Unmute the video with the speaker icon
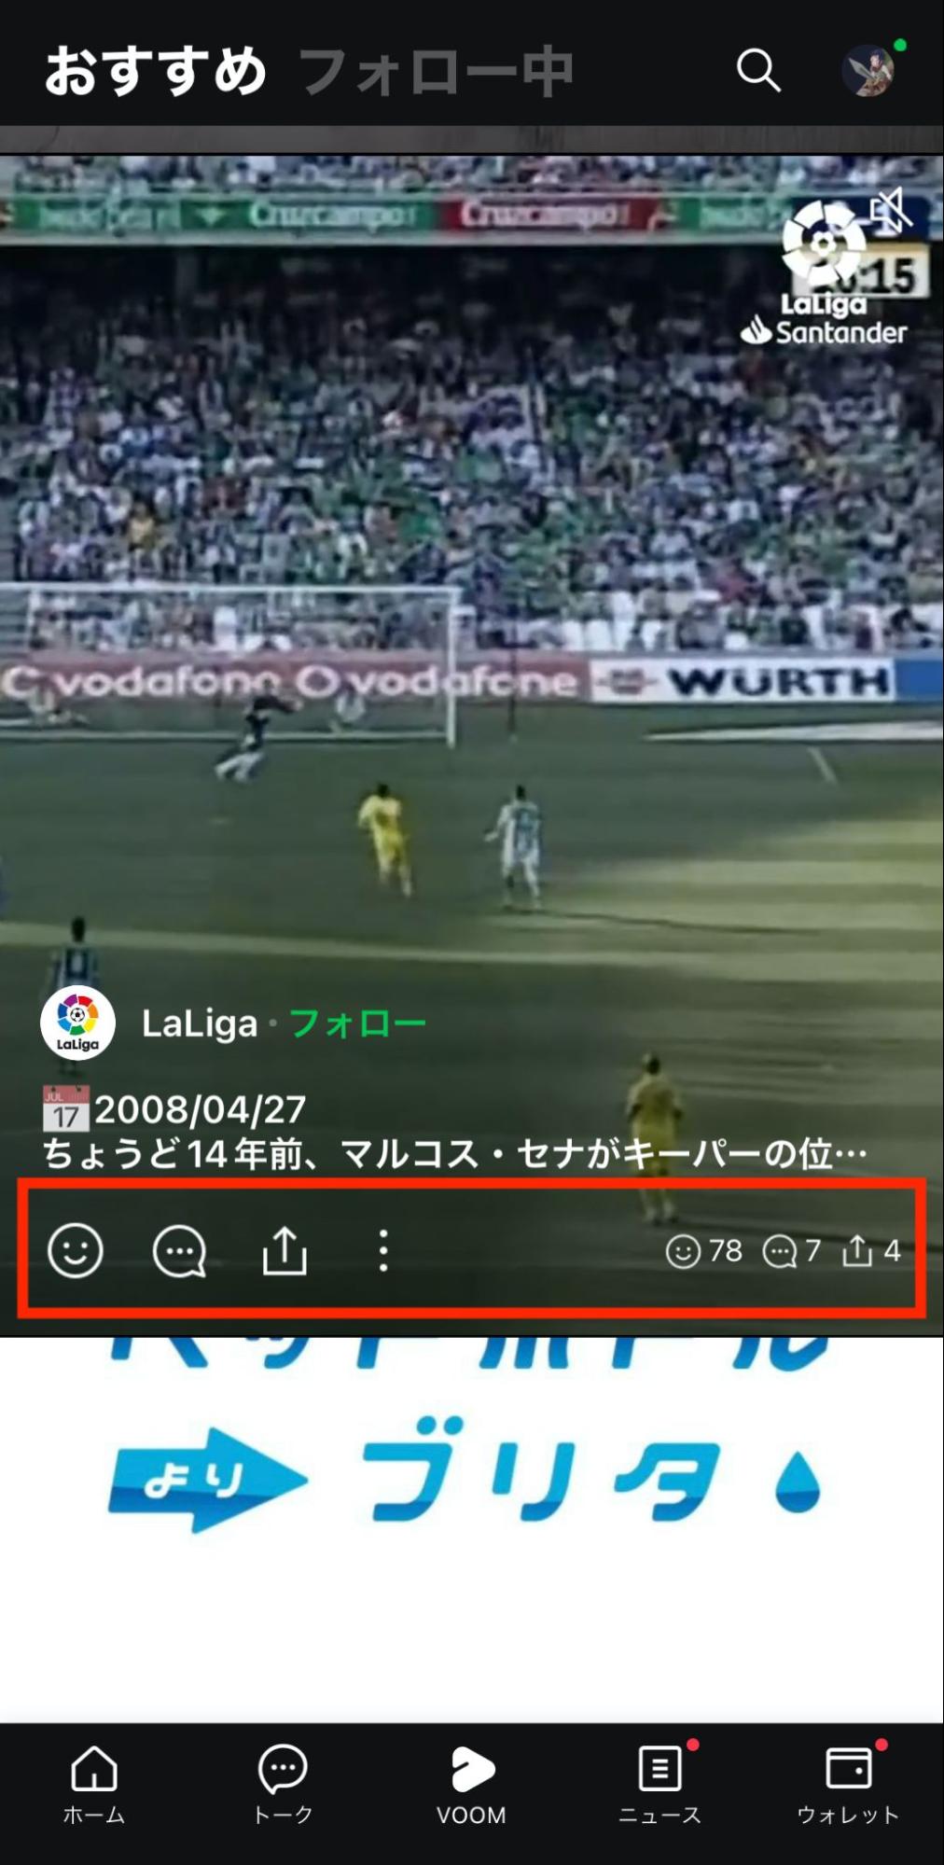The height and width of the screenshot is (1865, 944). tap(891, 211)
